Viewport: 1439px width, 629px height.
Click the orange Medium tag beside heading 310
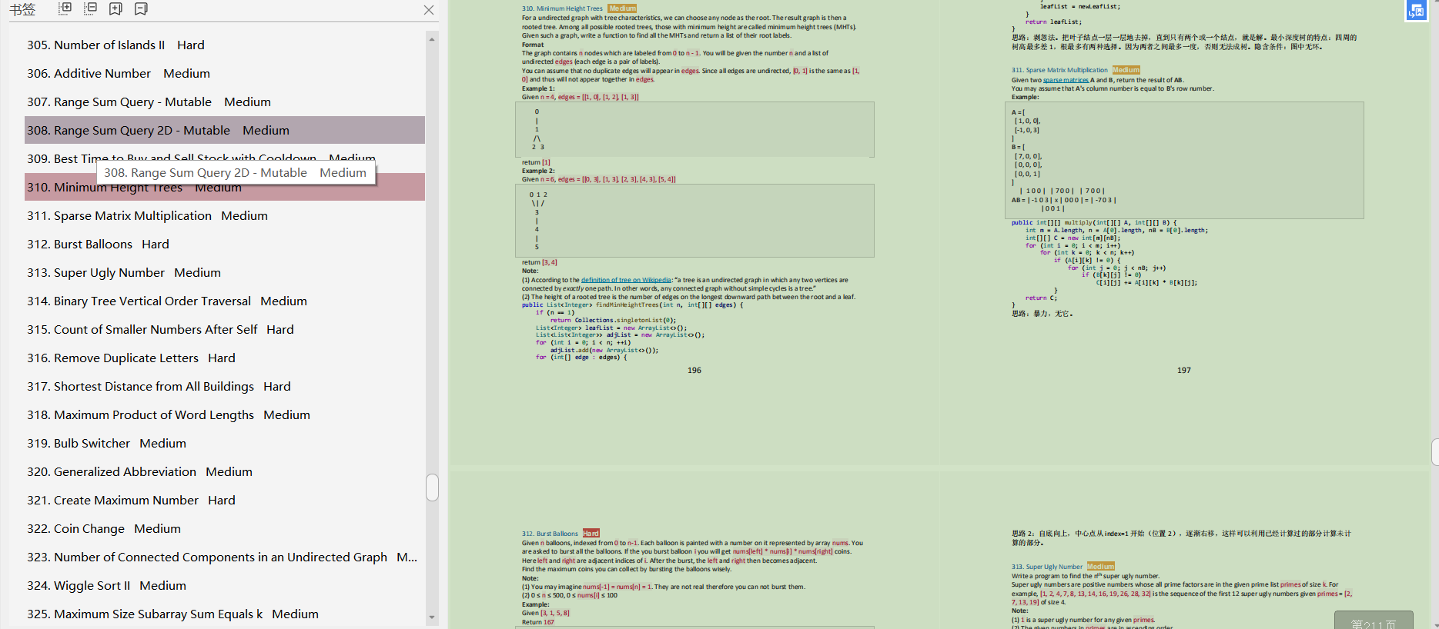point(623,8)
